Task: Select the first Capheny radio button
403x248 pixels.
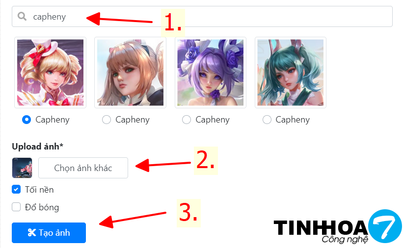Action: [27, 120]
